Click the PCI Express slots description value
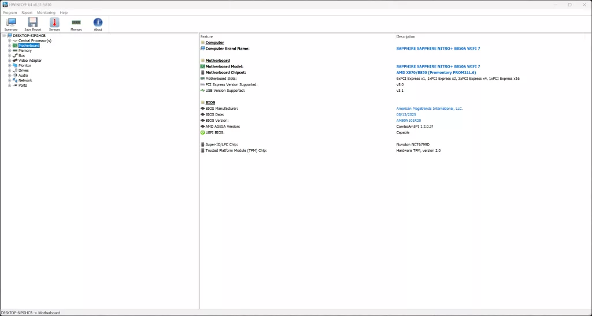 click(x=458, y=79)
